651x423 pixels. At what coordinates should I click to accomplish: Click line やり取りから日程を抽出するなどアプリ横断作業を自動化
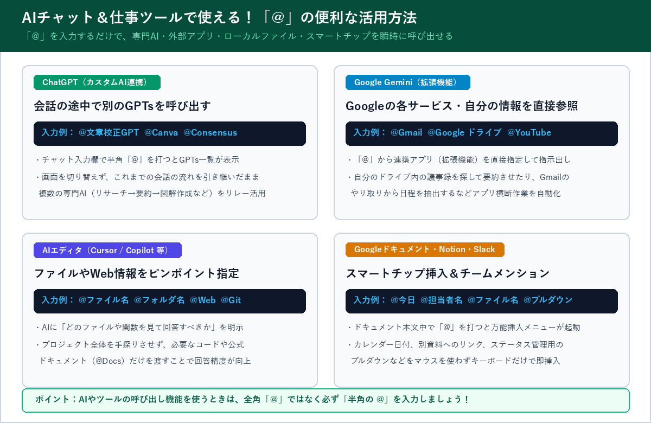[456, 193]
